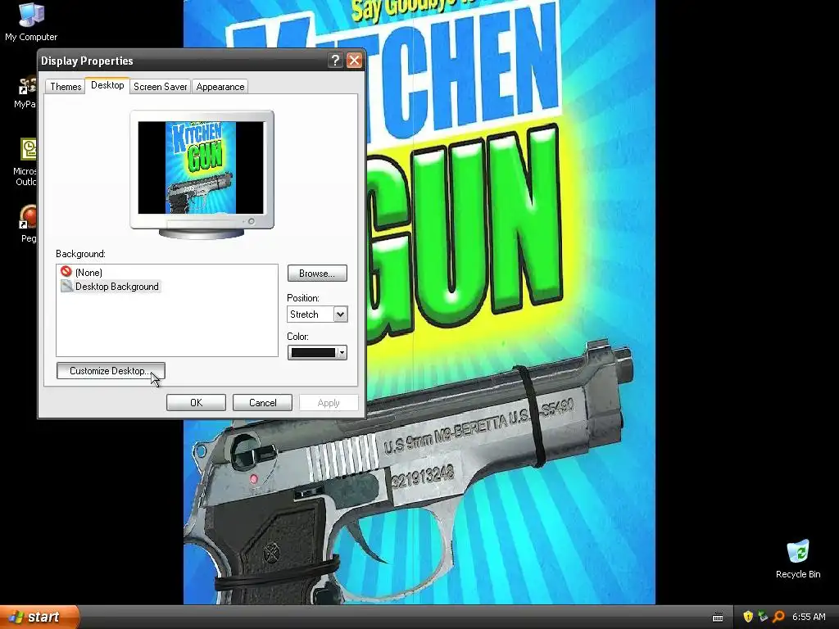Click the black desktop color swatch
The height and width of the screenshot is (629, 839).
[x=313, y=352]
